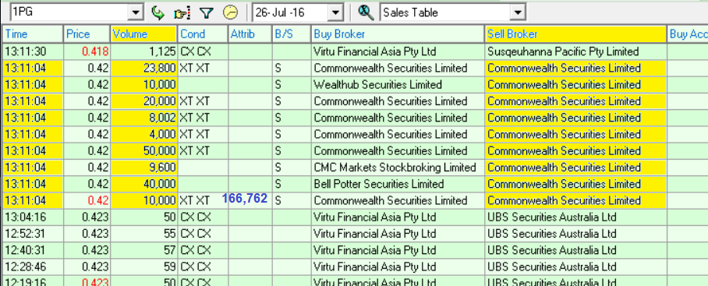This screenshot has height=286, width=708.
Task: Select the 12:40:31 time cell
Action: click(x=33, y=250)
